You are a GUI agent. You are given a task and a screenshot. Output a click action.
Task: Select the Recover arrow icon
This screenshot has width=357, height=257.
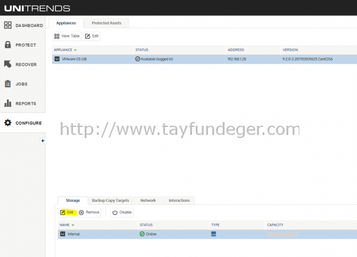click(7, 64)
